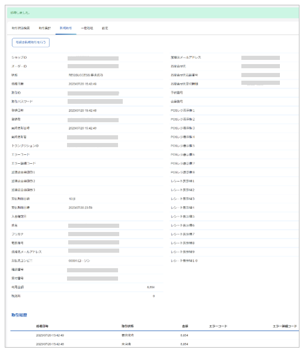Click the エラー詳細コード column header
The height and width of the screenshot is (353, 306).
click(x=285, y=326)
